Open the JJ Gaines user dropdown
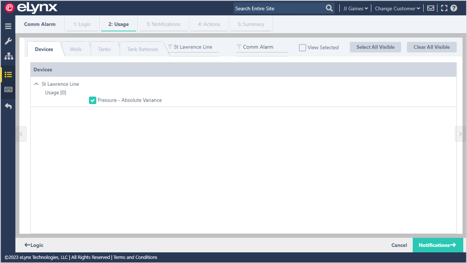The height and width of the screenshot is (263, 467). [x=355, y=8]
